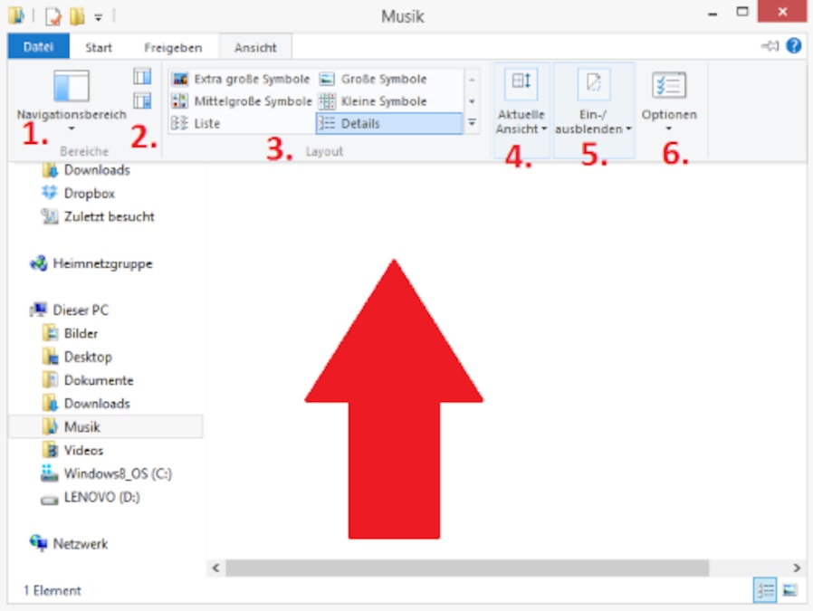Switch to thumbnail view using the status bar toggle

[788, 589]
